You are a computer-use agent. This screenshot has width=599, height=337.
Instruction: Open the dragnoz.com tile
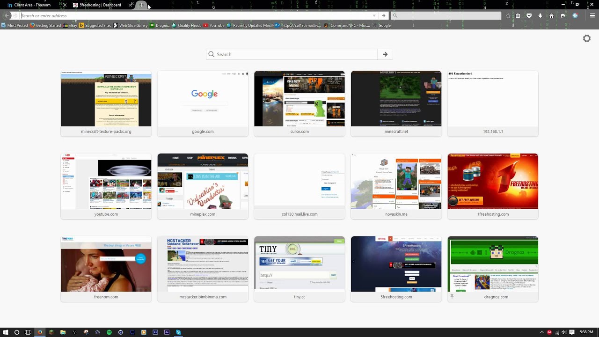tap(493, 269)
